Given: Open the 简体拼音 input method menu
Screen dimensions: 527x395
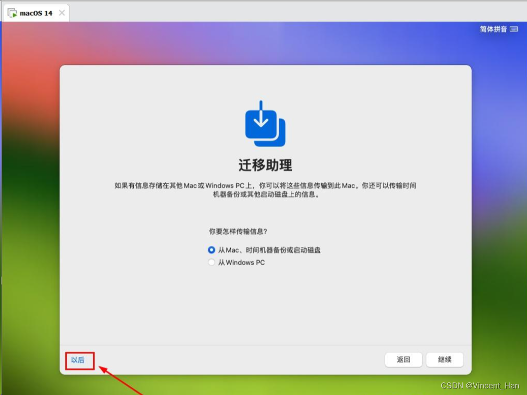Looking at the screenshot, I should point(493,29).
